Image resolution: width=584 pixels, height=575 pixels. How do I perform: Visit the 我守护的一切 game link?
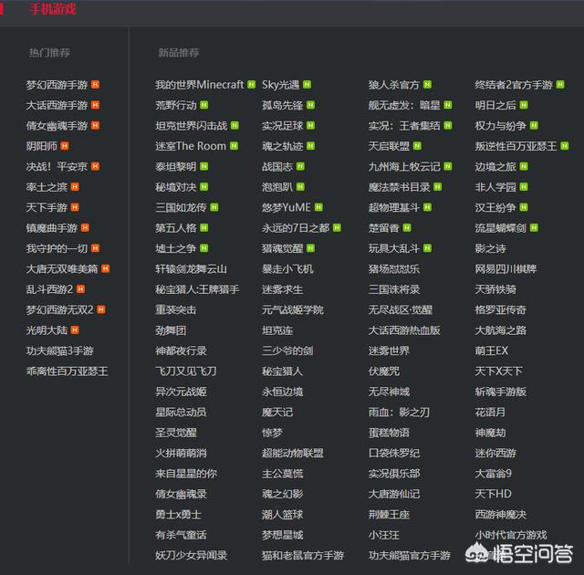pos(57,248)
